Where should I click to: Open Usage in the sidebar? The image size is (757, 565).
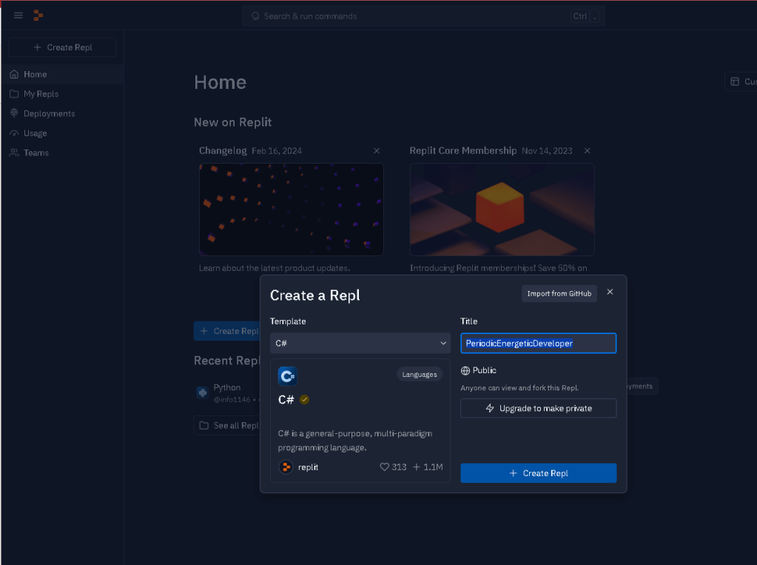point(62,133)
